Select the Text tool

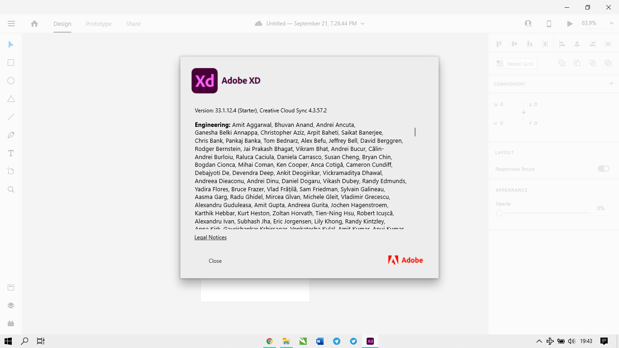click(10, 153)
